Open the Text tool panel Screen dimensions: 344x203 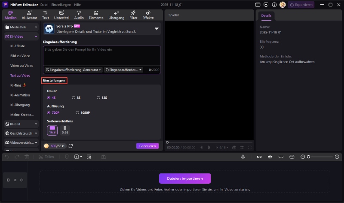coord(46,15)
